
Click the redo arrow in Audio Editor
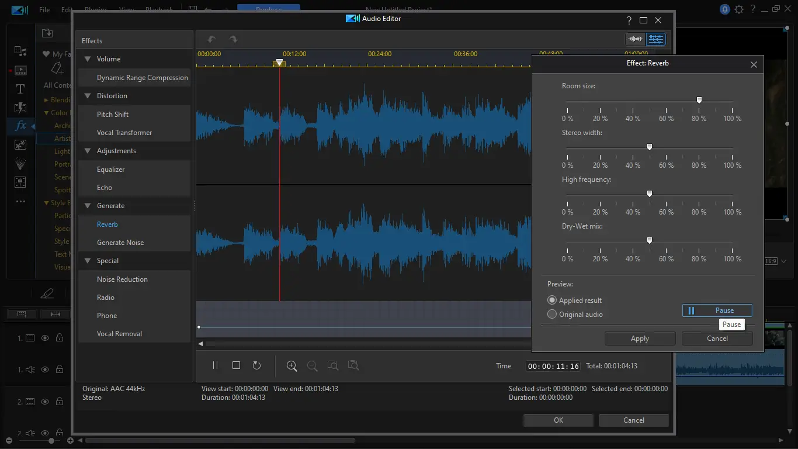233,40
